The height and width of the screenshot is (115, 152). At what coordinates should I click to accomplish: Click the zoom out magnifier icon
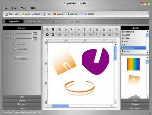click(53, 35)
